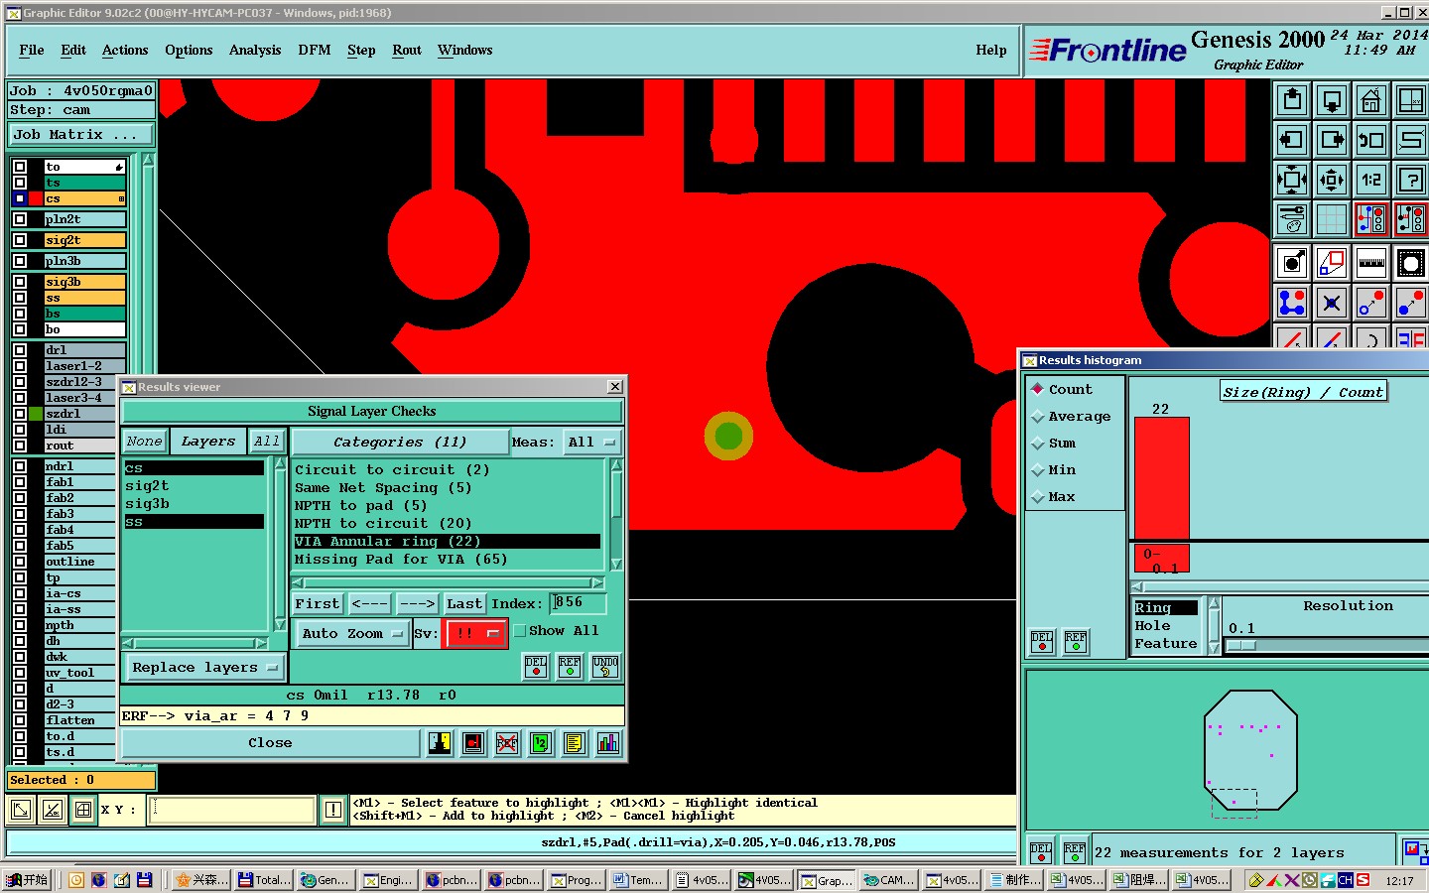Click the UNDO icon in Results viewer
The width and height of the screenshot is (1429, 893).
coord(605,667)
